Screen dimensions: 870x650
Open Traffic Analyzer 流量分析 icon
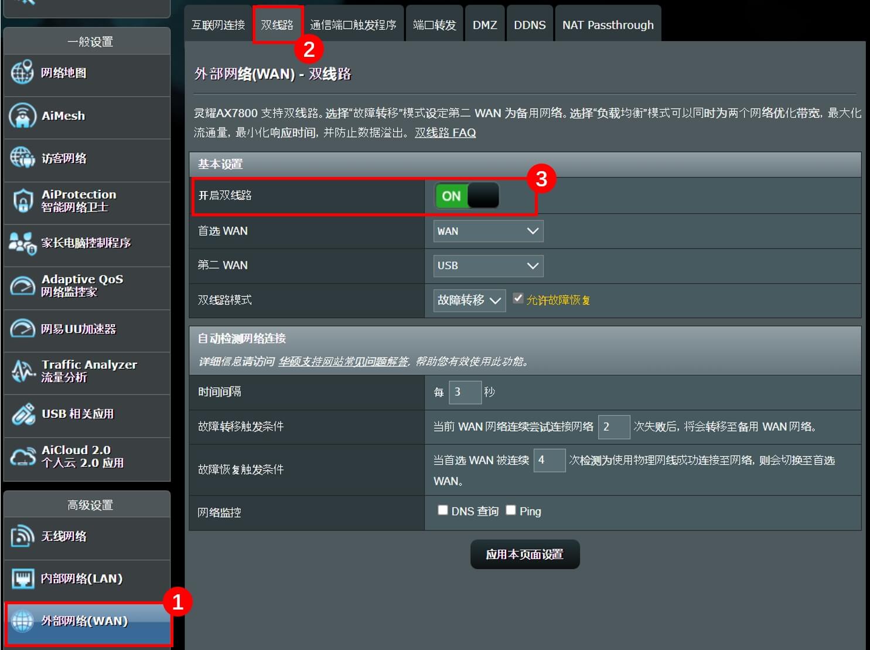[22, 371]
